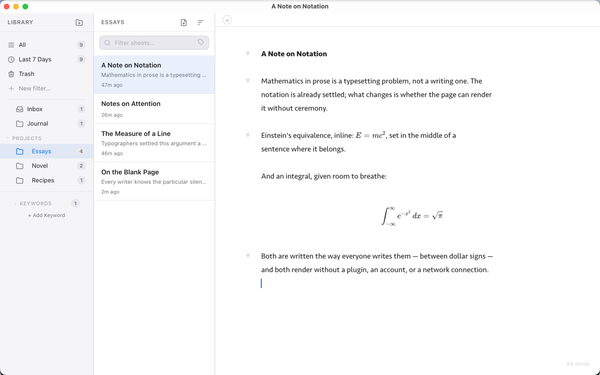
Task: Click the Novel folder icon
Action: pyautogui.click(x=20, y=166)
